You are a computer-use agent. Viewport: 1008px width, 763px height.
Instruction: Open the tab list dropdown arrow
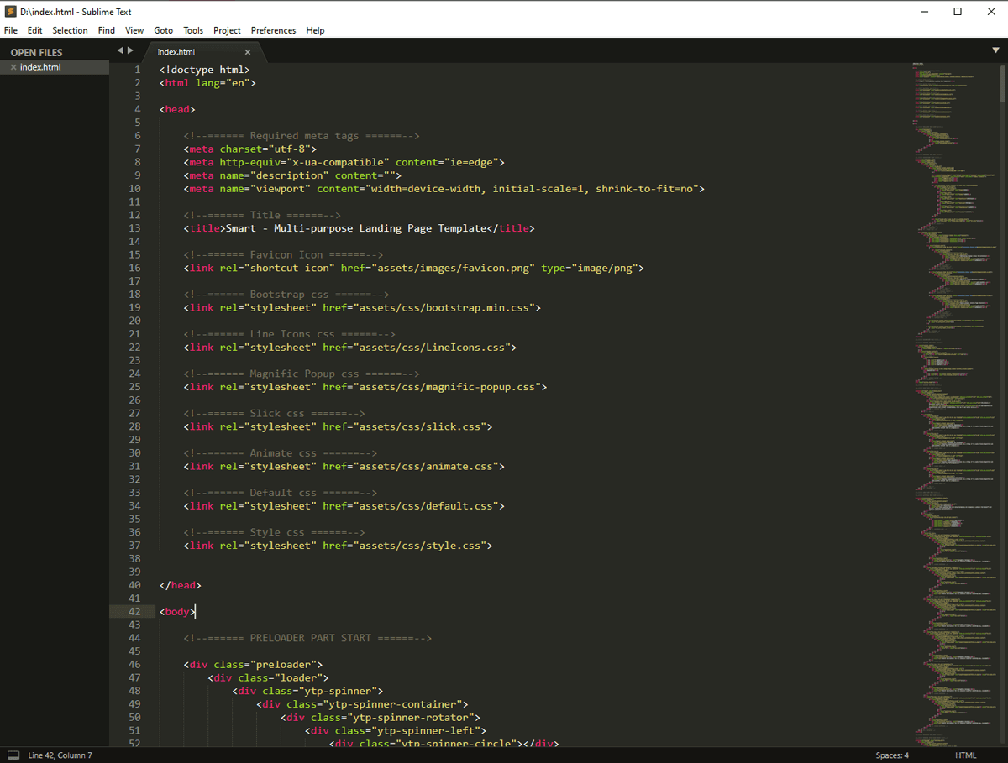[x=995, y=50]
